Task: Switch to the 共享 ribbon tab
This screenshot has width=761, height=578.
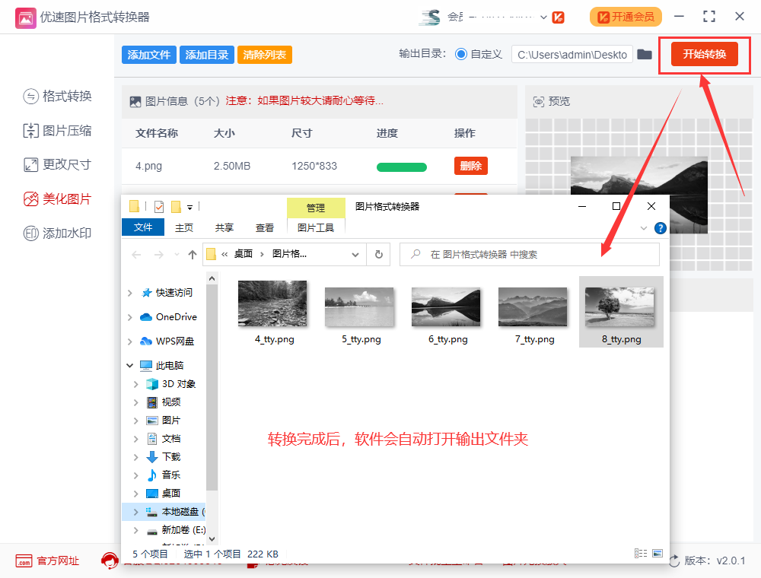Action: coord(224,227)
